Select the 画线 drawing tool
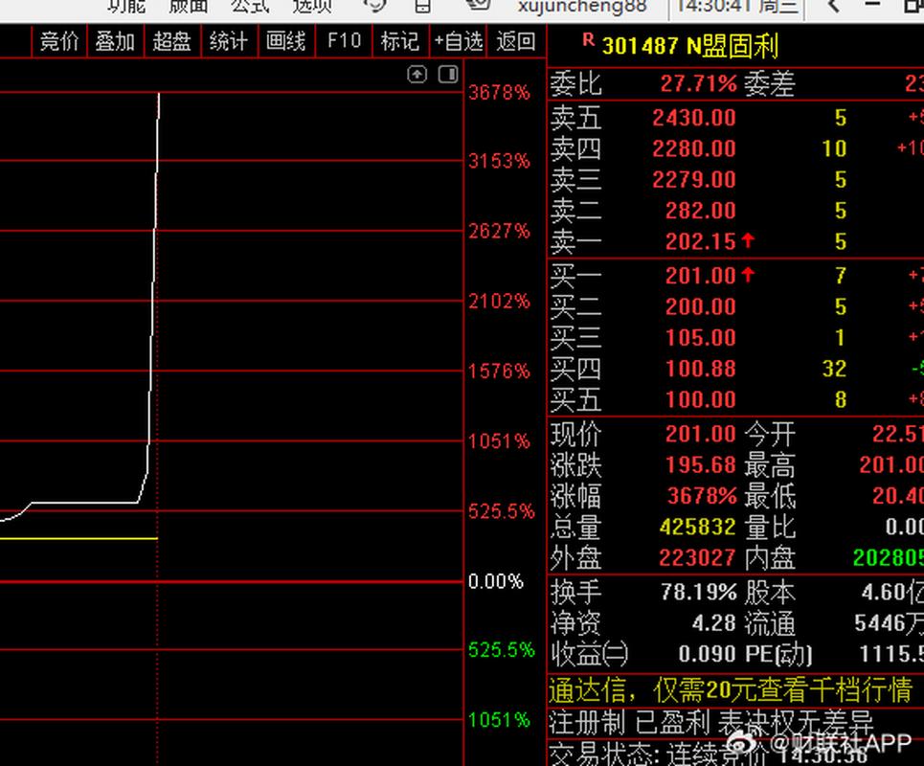This screenshot has height=766, width=924. tap(285, 41)
